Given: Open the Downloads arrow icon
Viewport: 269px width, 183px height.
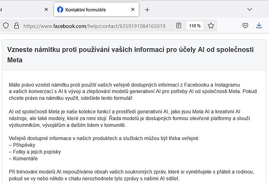Looking at the screenshot, I should click(259, 26).
